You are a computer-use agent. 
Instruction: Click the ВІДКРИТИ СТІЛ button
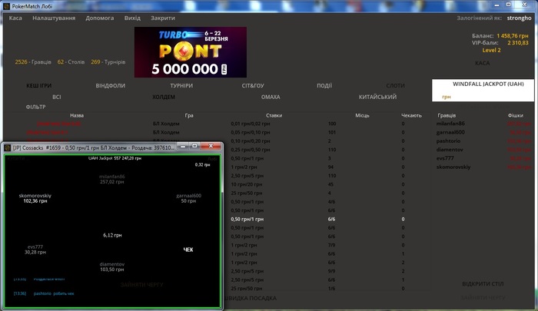483,284
